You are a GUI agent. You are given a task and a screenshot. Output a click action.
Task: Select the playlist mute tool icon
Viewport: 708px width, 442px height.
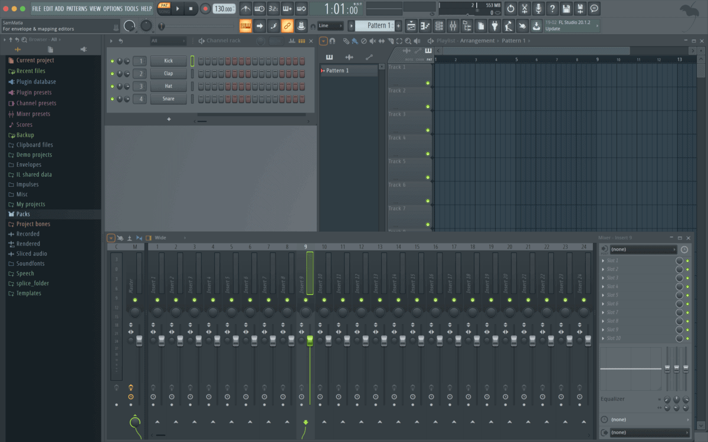pyautogui.click(x=372, y=41)
